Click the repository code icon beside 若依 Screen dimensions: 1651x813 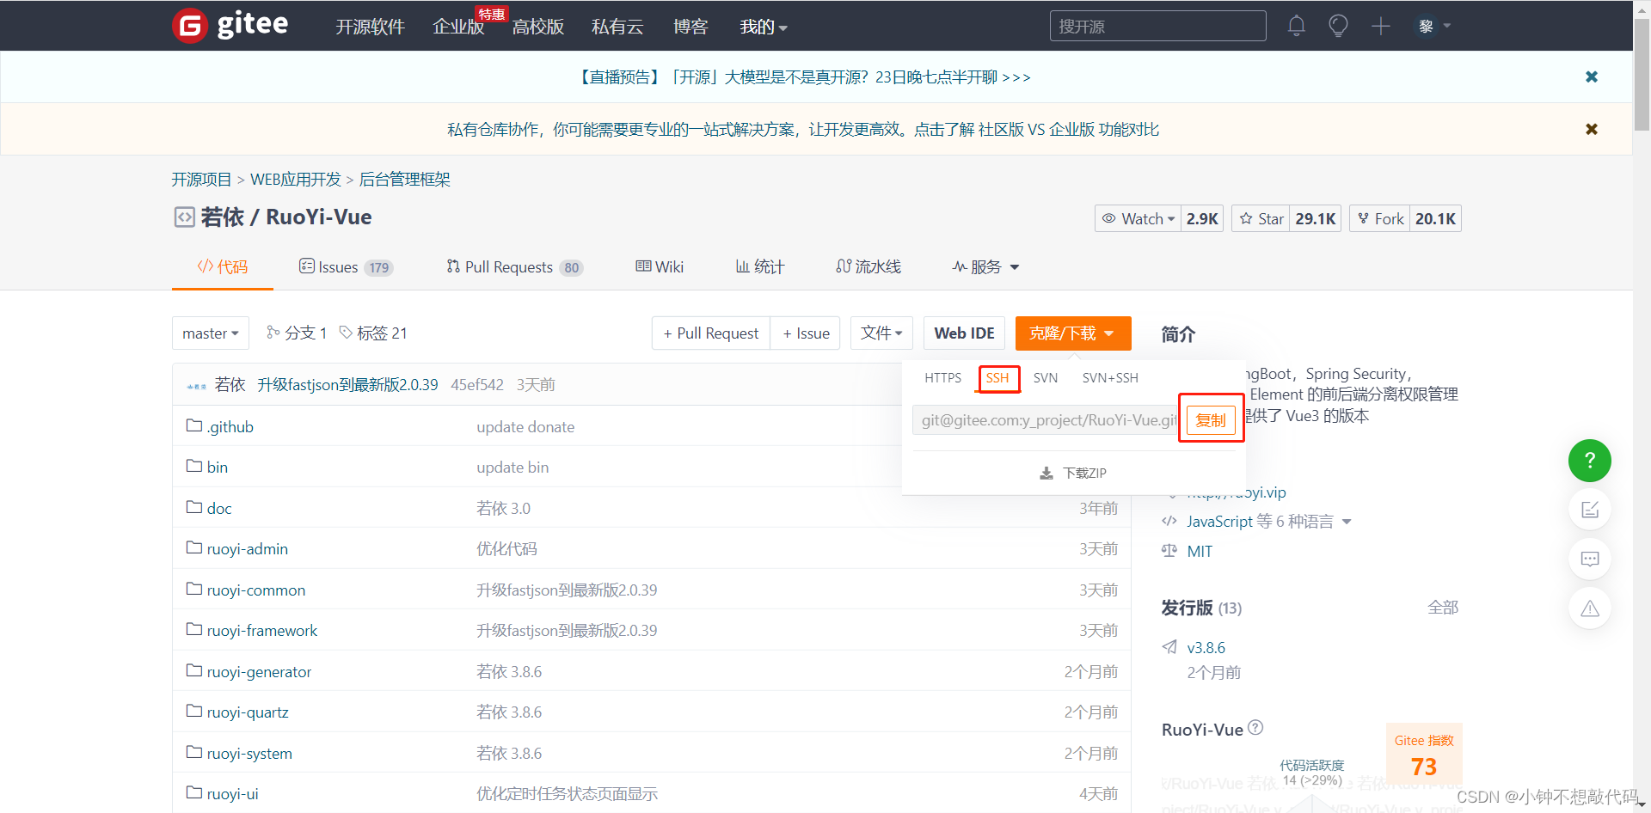pyautogui.click(x=184, y=217)
